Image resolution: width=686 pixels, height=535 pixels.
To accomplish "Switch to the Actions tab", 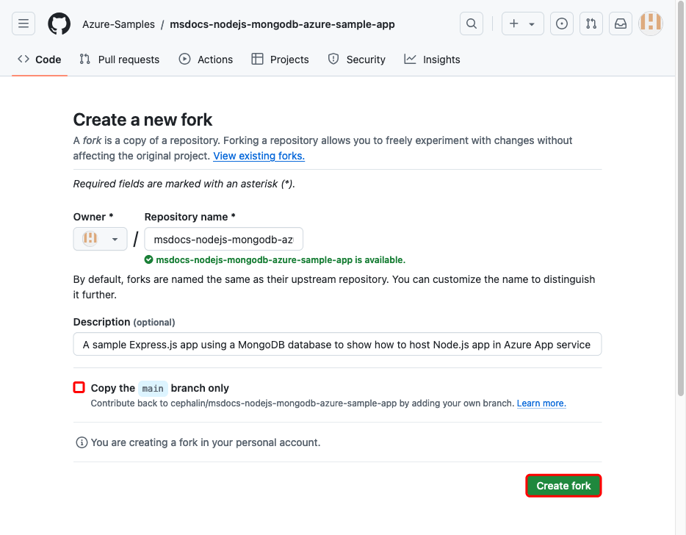I will tap(206, 60).
